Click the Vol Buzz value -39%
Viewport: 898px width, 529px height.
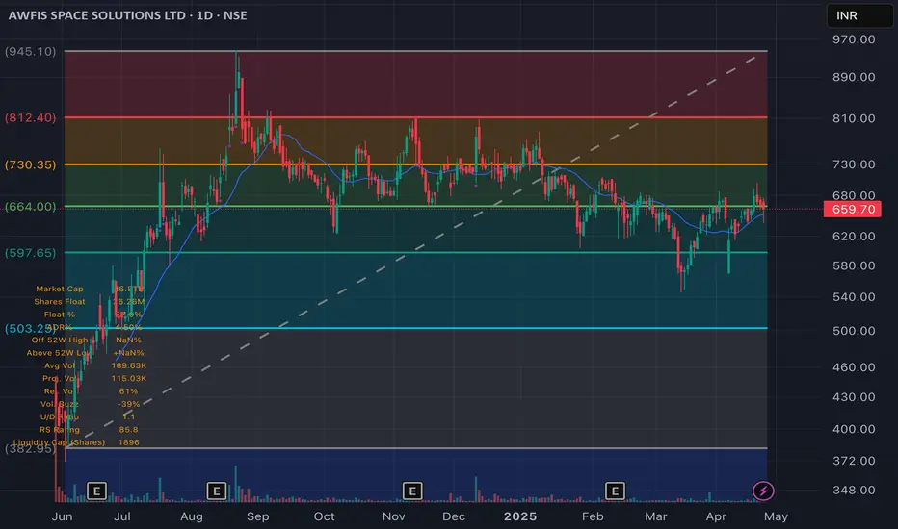point(129,404)
